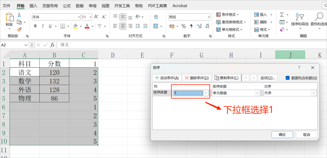Image resolution: width=327 pixels, height=158 pixels.
Task: Switch to the Page Layout tab
Action: (50, 6)
